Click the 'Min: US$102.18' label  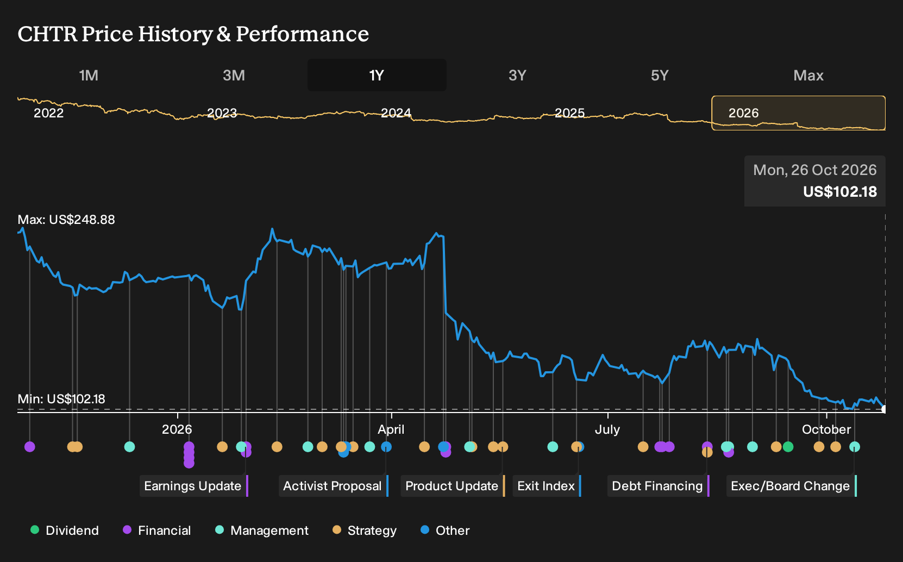(x=61, y=399)
